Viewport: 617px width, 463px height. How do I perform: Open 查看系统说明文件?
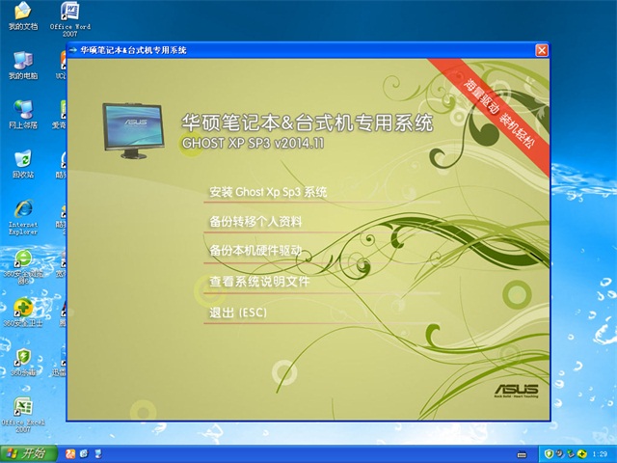coord(259,281)
